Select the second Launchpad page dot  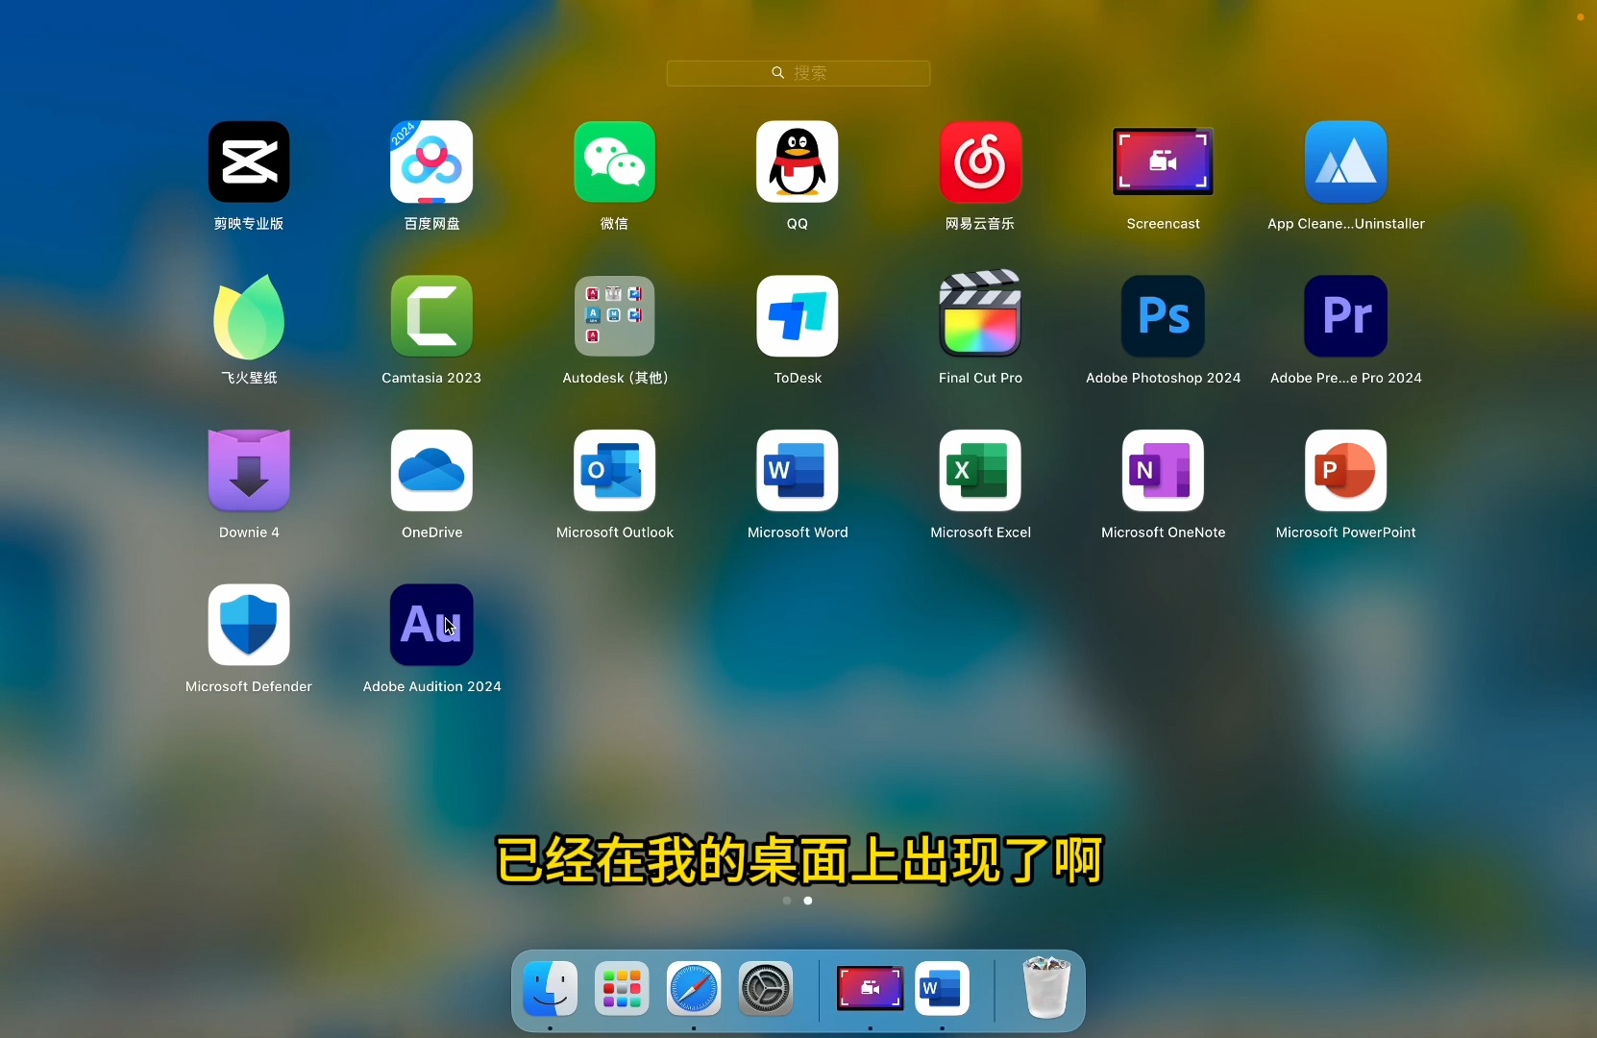tap(808, 901)
